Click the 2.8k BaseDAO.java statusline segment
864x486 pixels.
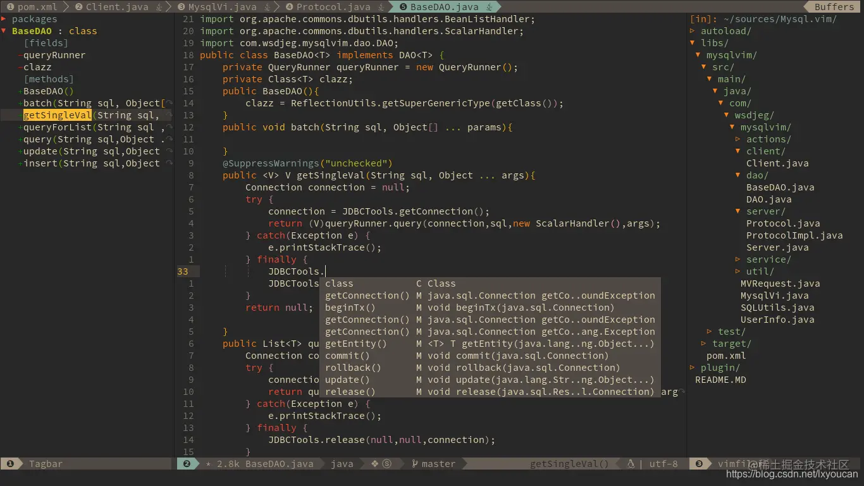(x=265, y=464)
